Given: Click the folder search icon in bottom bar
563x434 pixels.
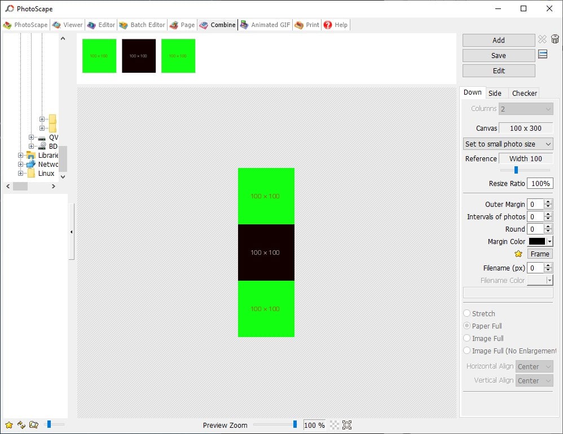Looking at the screenshot, I should (34, 424).
